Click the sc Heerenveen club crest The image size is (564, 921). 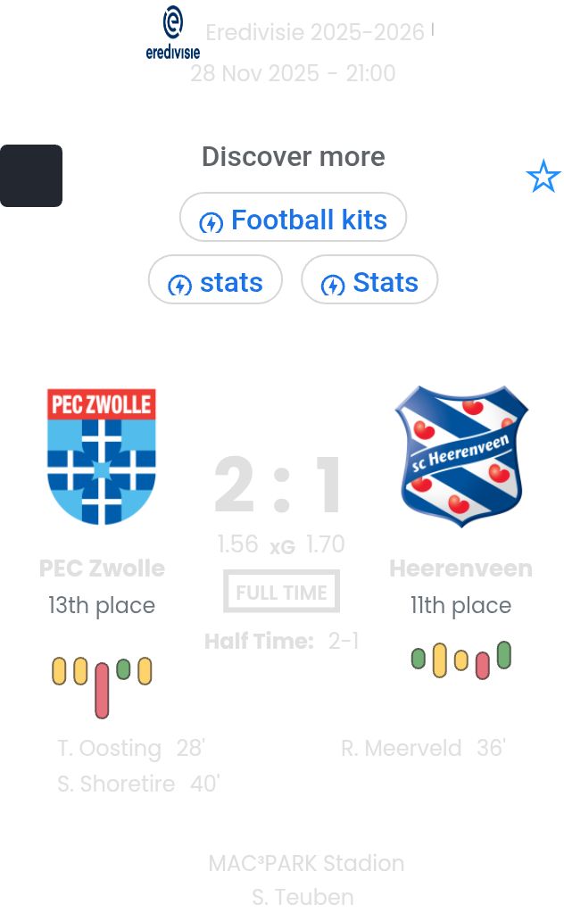(x=461, y=456)
